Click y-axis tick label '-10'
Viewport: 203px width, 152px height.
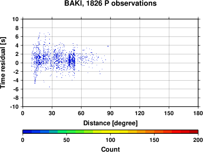pos(14,107)
